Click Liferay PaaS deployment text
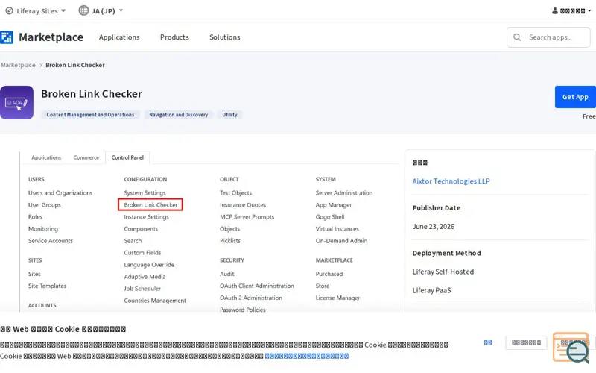 (x=431, y=290)
